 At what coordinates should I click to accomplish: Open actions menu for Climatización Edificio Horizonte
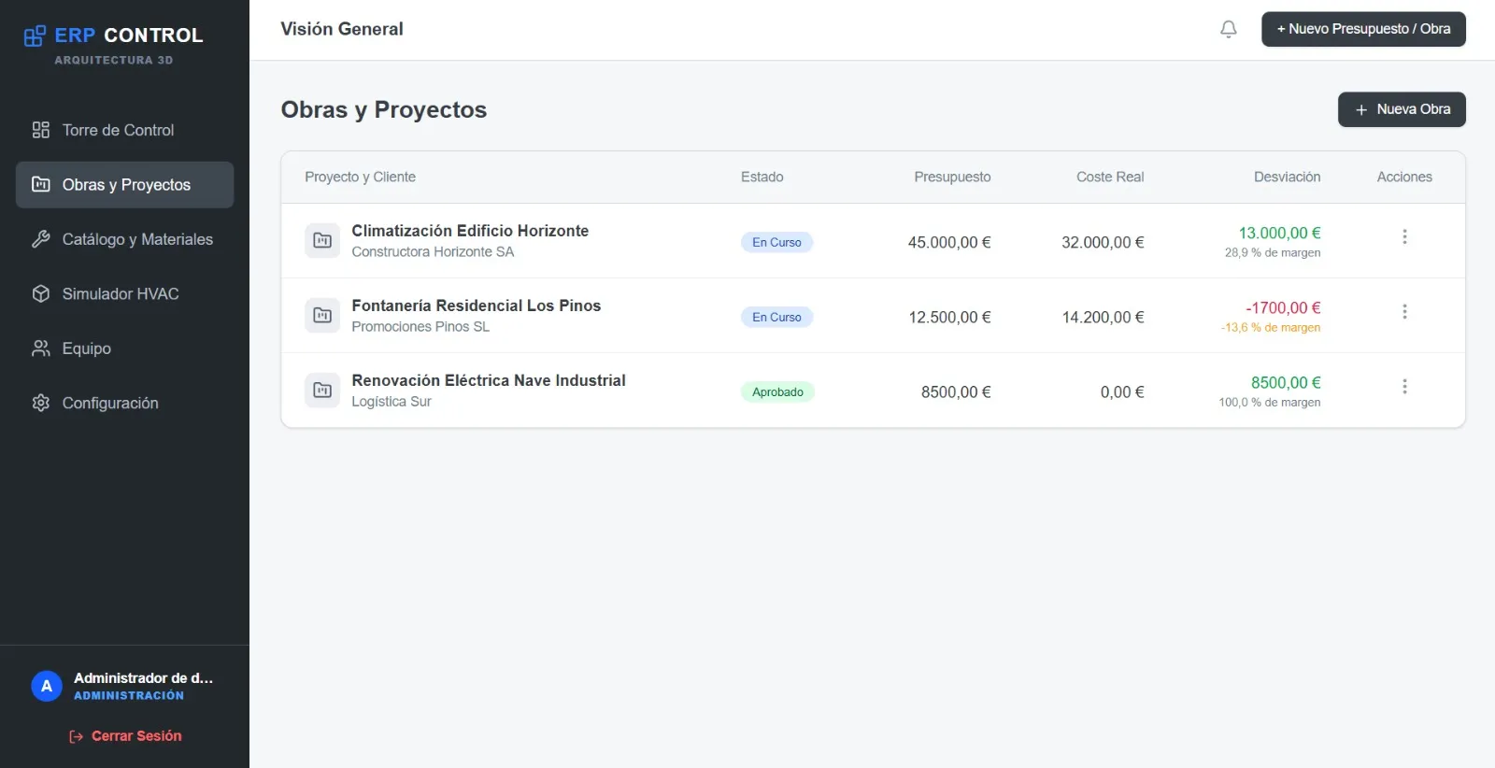coord(1404,236)
